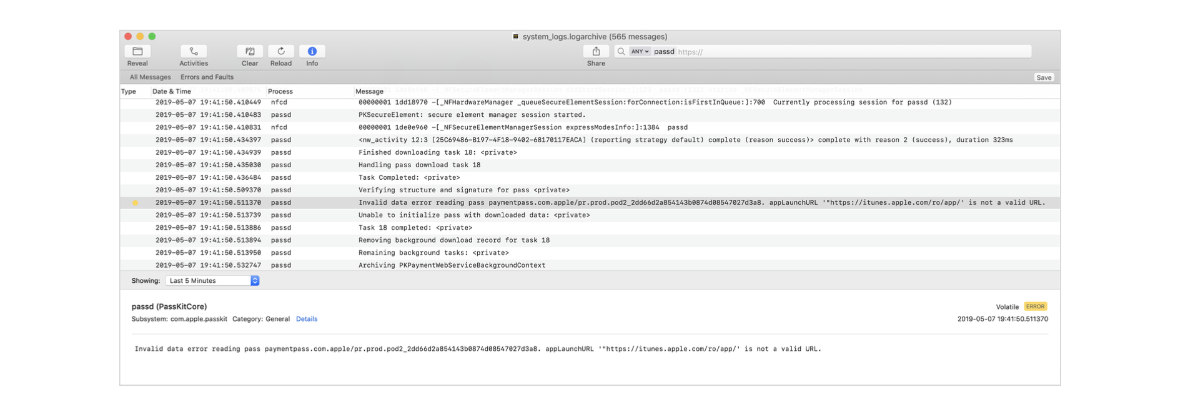Open the Share toolbar button
The image size is (1188, 402).
[x=596, y=52]
